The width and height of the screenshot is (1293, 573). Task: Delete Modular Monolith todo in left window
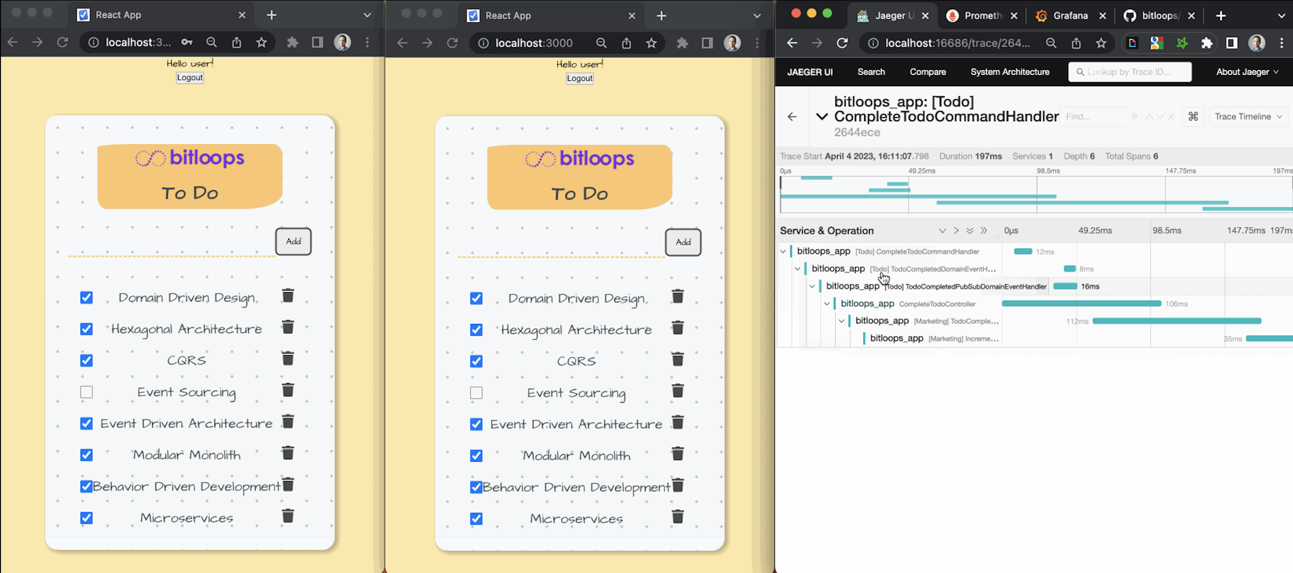coord(288,453)
